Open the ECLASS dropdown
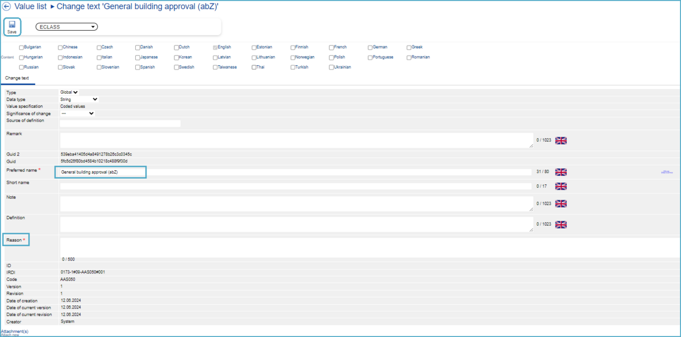Viewport: 681px width, 337px height. pyautogui.click(x=66, y=27)
